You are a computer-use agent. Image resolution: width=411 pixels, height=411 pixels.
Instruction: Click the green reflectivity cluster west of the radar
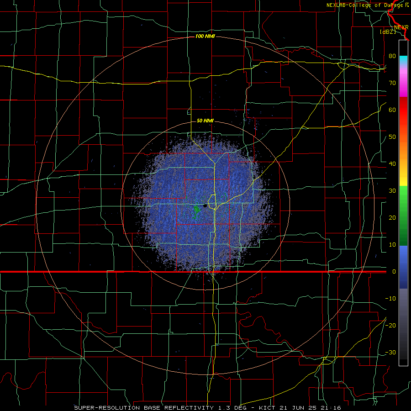[x=196, y=210]
